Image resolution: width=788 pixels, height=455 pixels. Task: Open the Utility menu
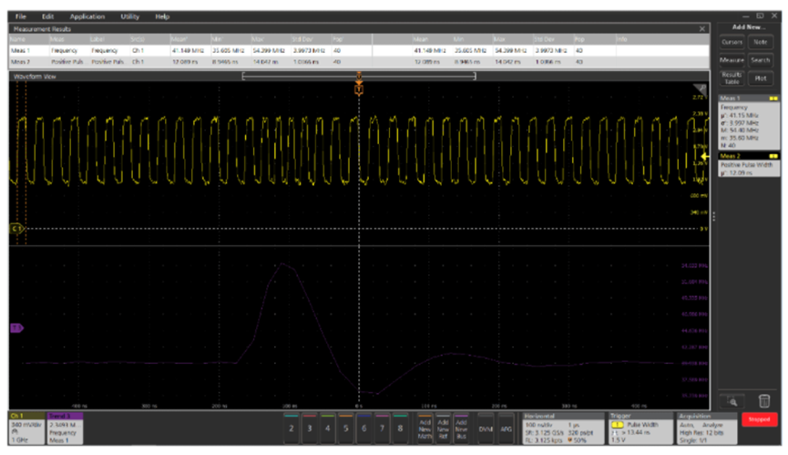(129, 16)
